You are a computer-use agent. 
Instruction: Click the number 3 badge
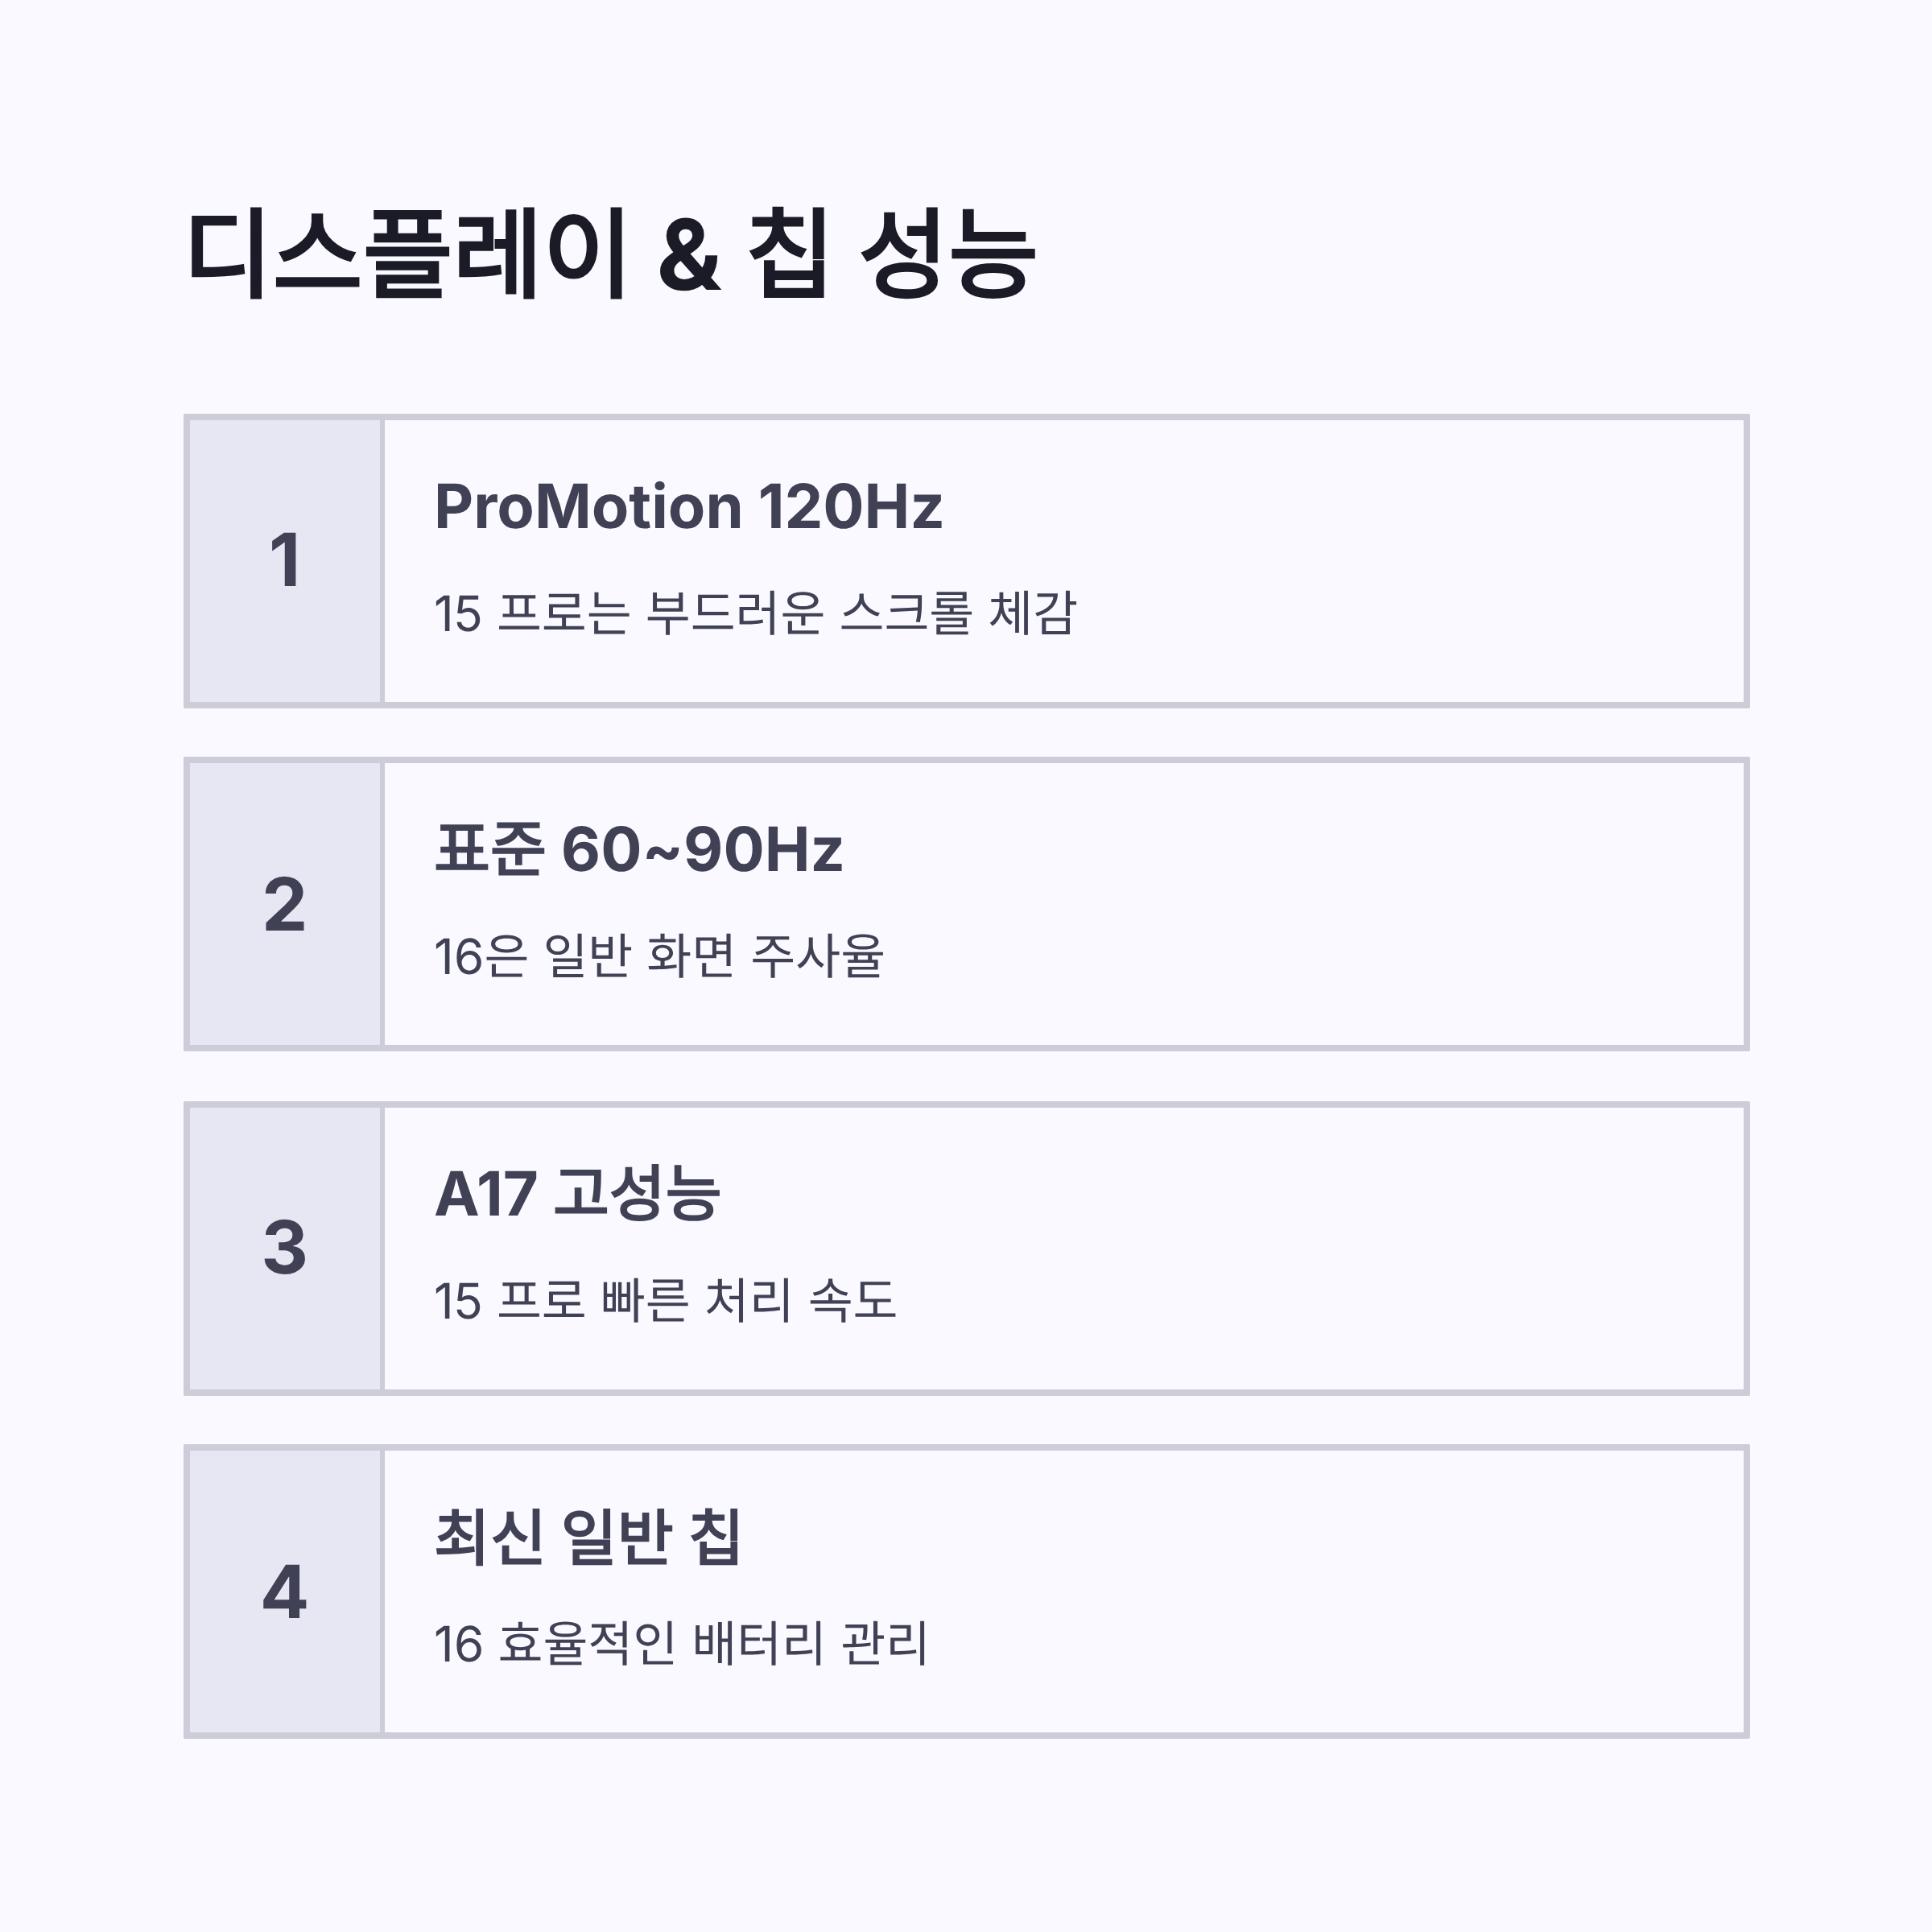285,1248
